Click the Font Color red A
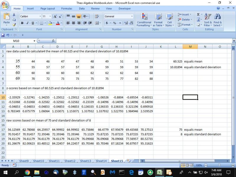The image size is (236, 177). [x=58, y=23]
